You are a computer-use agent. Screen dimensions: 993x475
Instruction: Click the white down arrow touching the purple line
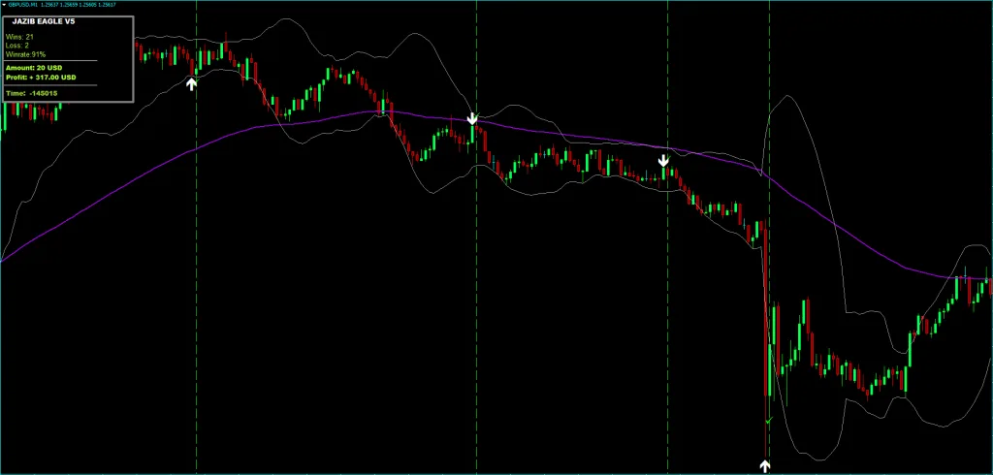(472, 118)
